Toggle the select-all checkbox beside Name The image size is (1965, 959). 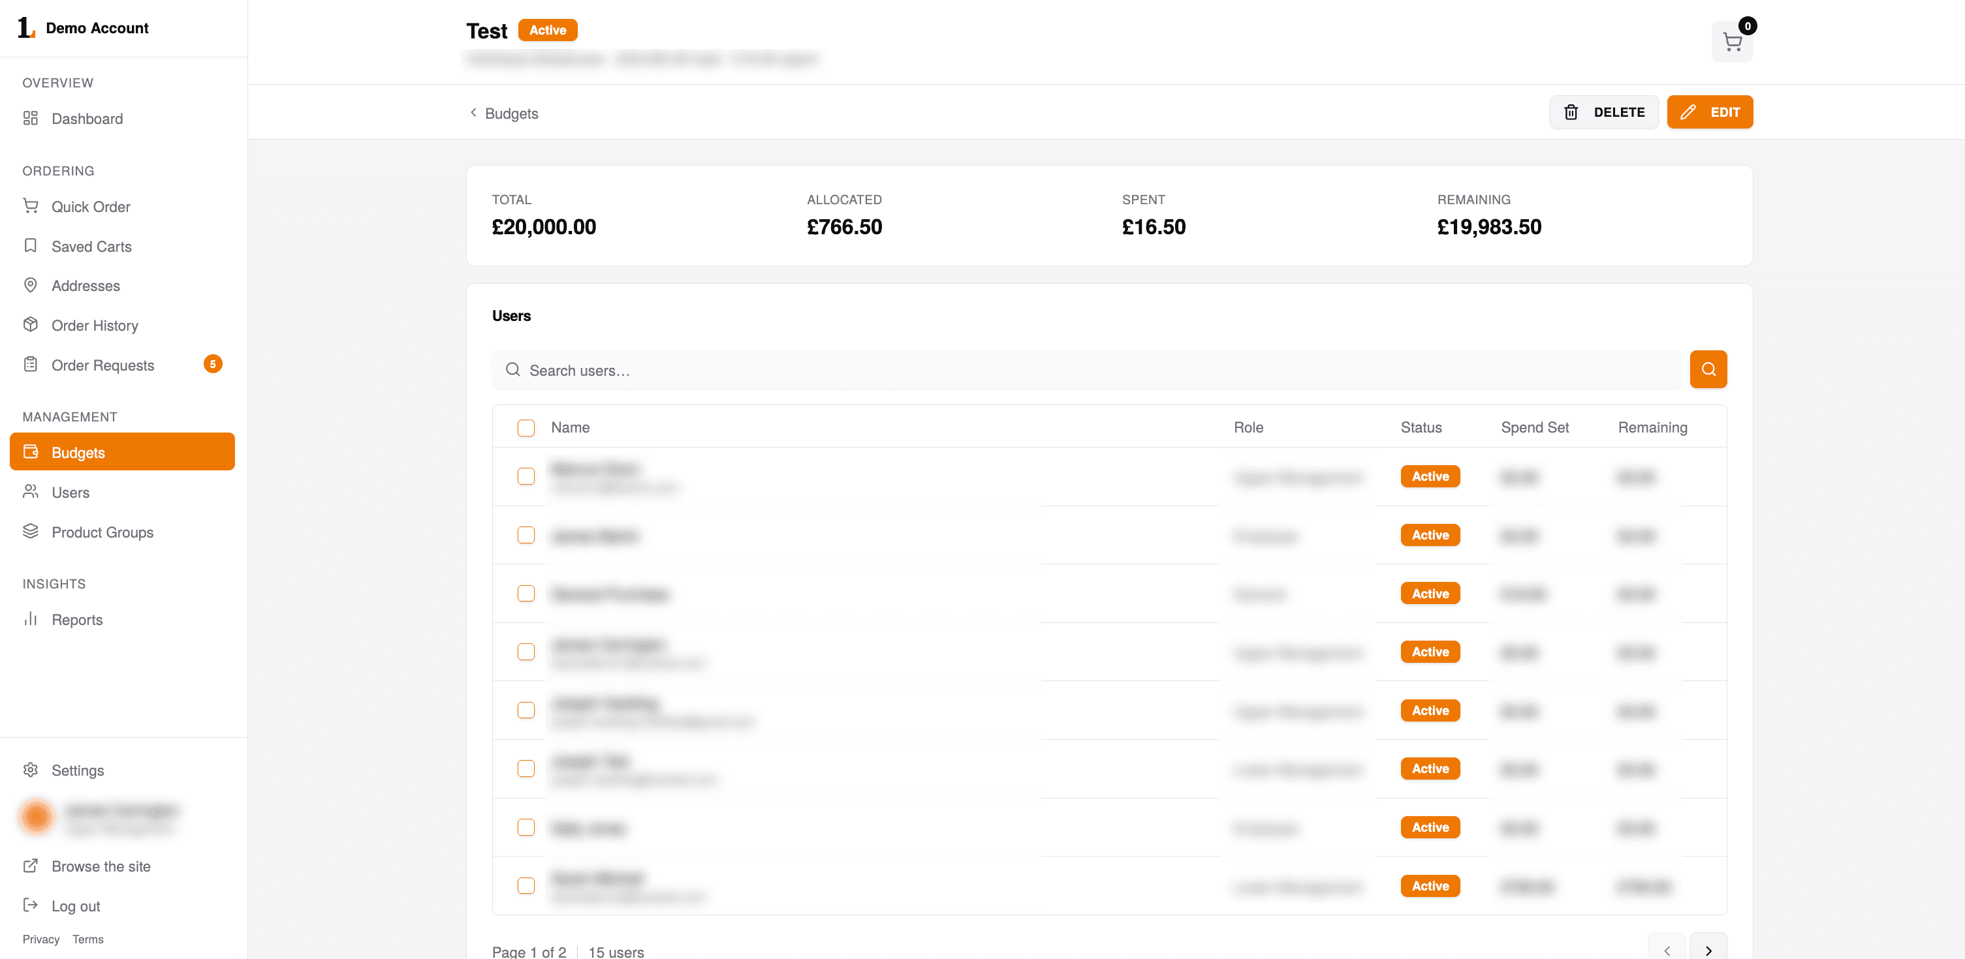coord(526,429)
